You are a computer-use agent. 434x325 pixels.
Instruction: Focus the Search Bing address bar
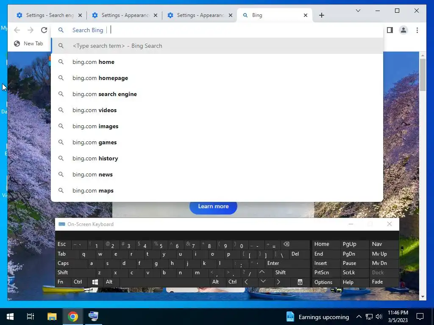point(217,30)
